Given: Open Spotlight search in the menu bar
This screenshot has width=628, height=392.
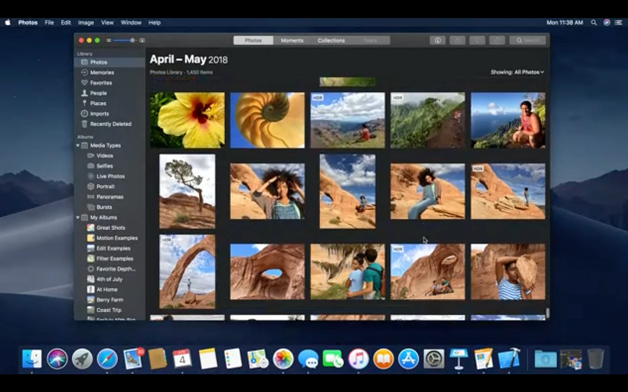Looking at the screenshot, I should (x=594, y=22).
